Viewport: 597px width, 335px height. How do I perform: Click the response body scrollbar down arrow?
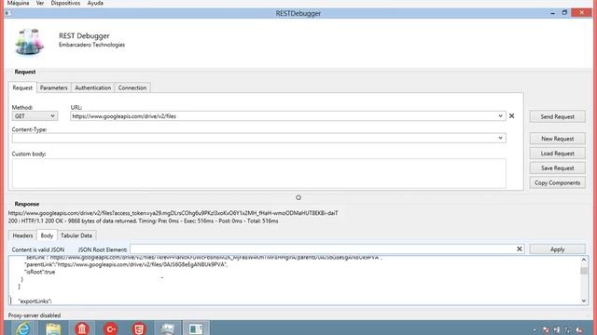(x=584, y=301)
